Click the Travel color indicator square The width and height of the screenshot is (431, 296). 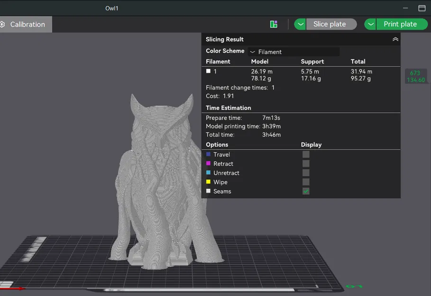(x=208, y=154)
